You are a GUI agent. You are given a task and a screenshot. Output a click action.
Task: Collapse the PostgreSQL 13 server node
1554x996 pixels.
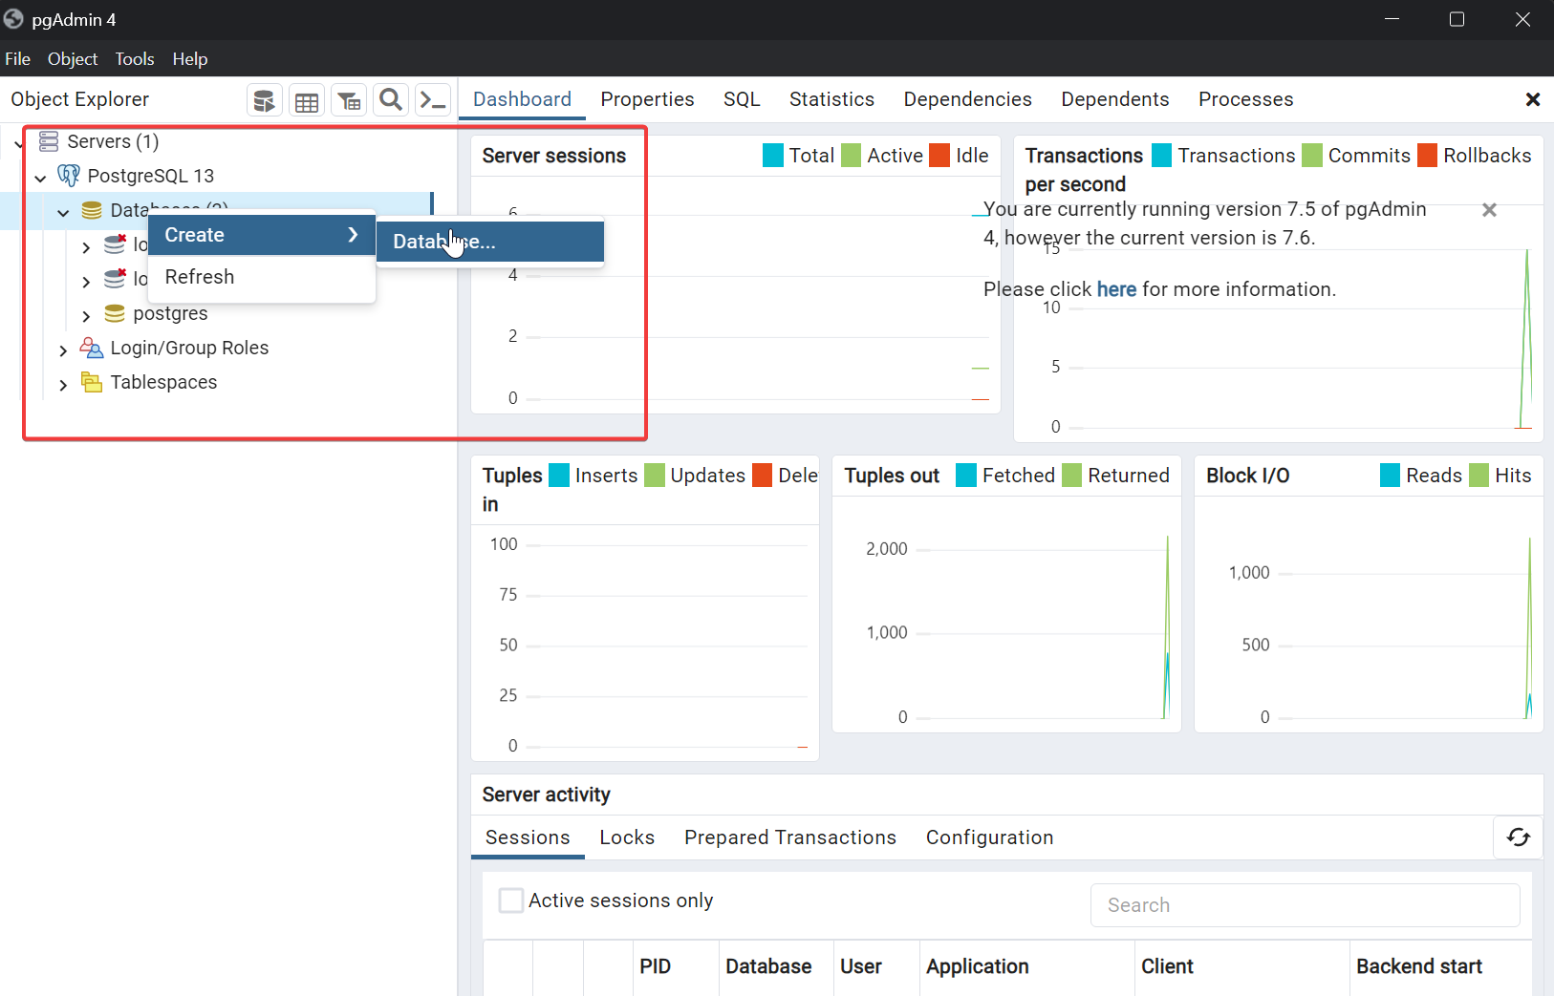tap(40, 178)
